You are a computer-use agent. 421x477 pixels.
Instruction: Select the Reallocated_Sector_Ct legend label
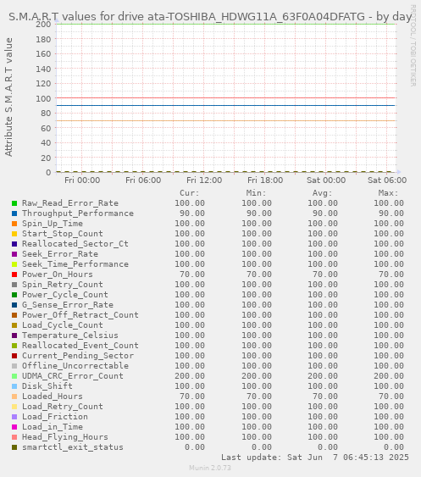(75, 244)
